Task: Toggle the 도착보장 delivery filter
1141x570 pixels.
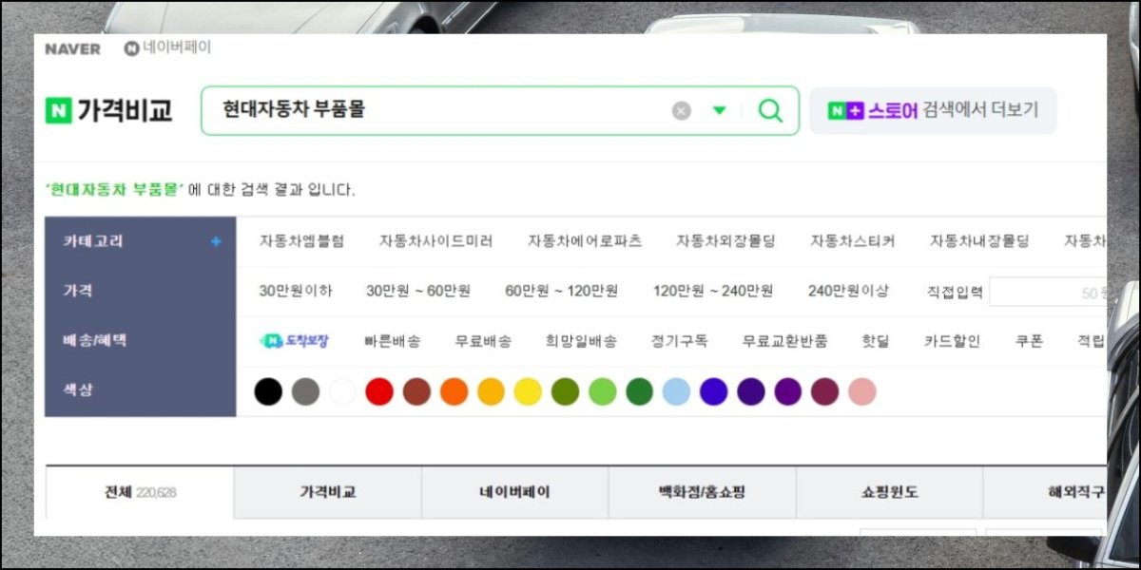Action: (x=295, y=341)
